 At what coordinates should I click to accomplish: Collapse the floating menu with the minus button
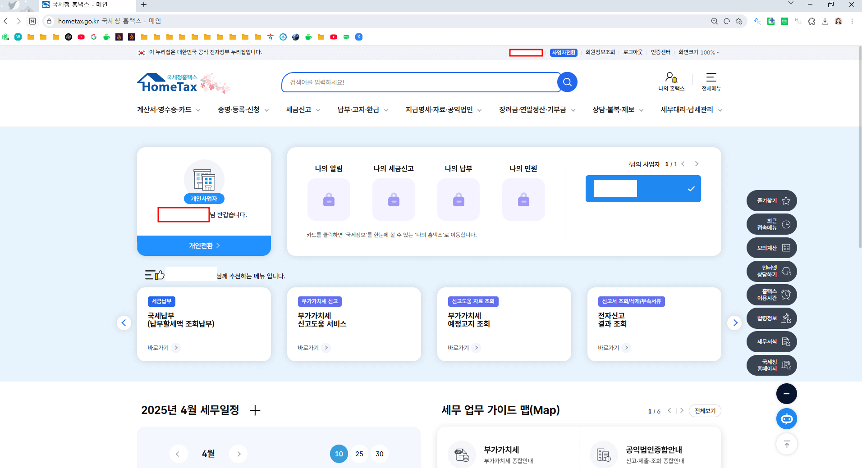pyautogui.click(x=786, y=393)
